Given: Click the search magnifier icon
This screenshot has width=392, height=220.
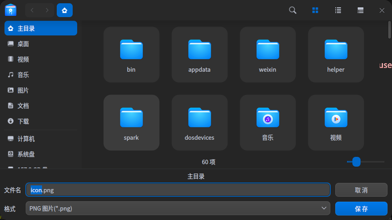Looking at the screenshot, I should pyautogui.click(x=293, y=10).
